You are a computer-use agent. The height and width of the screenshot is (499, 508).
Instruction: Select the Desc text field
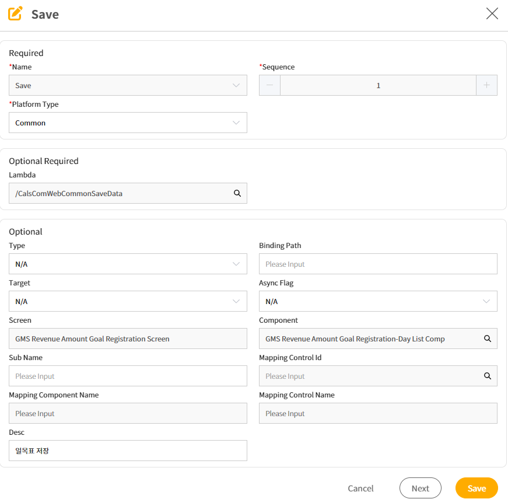[128, 451]
